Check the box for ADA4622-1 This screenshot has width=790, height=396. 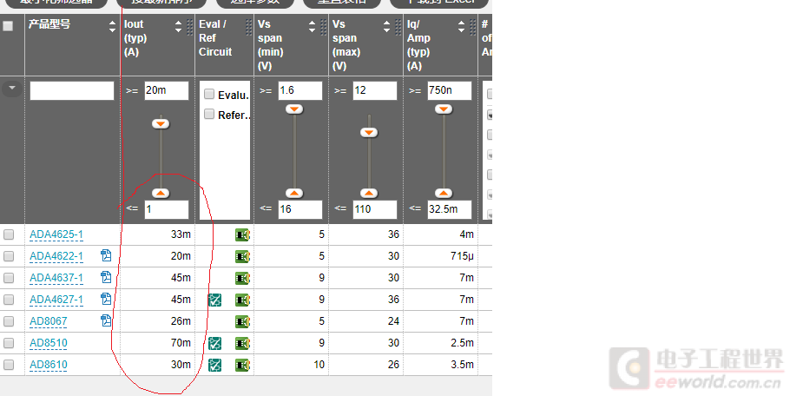pyautogui.click(x=9, y=256)
